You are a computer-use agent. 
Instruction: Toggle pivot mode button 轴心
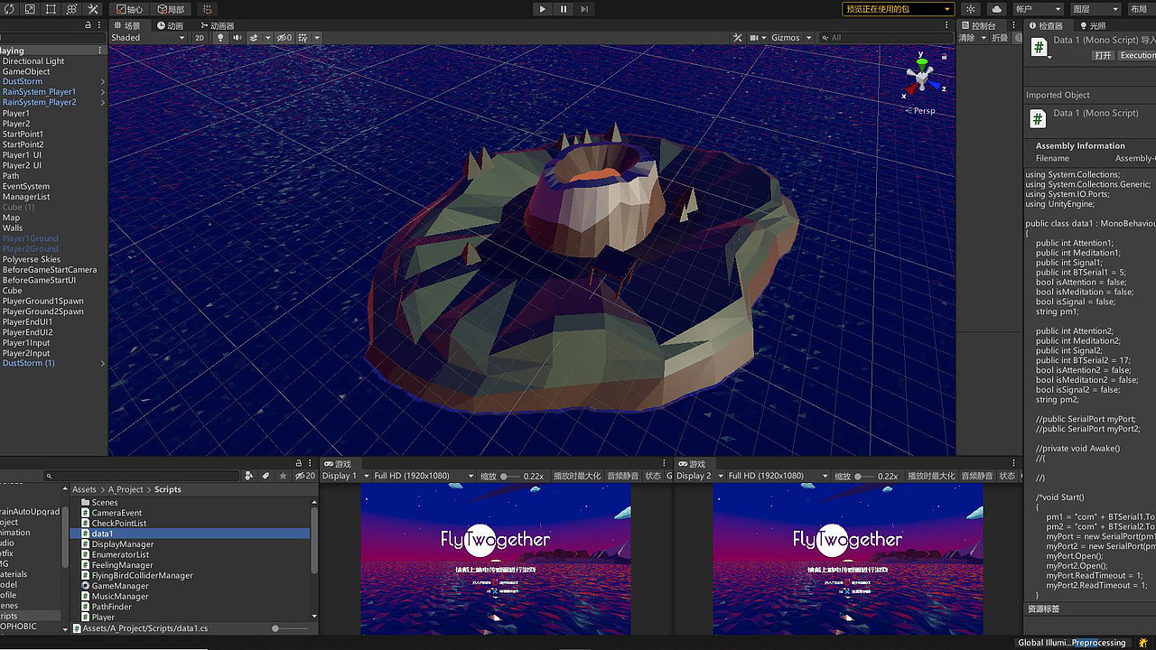tap(130, 9)
